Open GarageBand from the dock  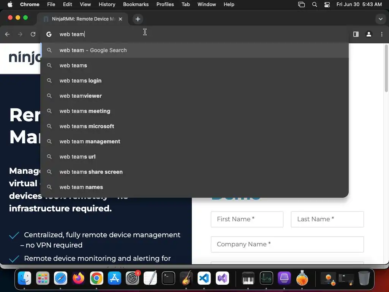pos(186,278)
